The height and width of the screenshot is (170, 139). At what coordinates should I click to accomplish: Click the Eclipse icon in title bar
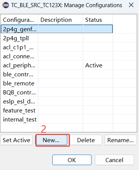point(6,5)
